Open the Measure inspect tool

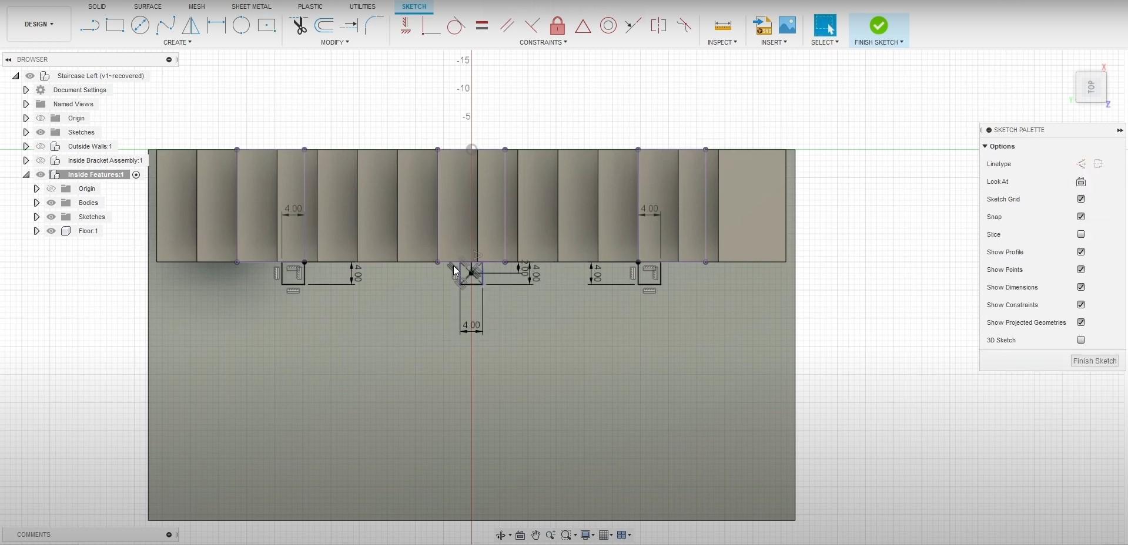click(722, 25)
